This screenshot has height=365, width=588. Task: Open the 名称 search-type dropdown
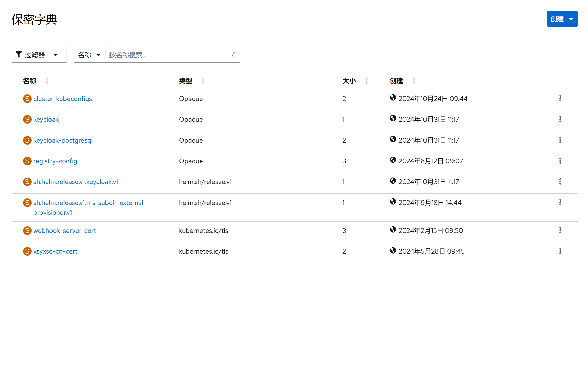pyautogui.click(x=89, y=55)
